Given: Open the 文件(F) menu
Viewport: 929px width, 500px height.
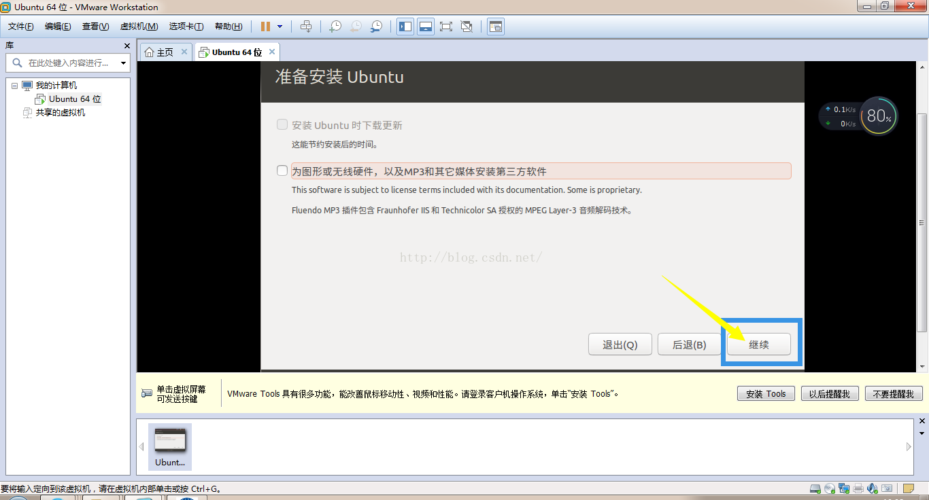Looking at the screenshot, I should pyautogui.click(x=20, y=26).
